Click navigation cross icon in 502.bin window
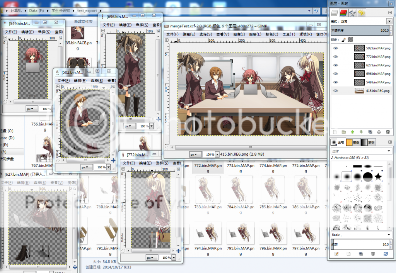 (113, 160)
